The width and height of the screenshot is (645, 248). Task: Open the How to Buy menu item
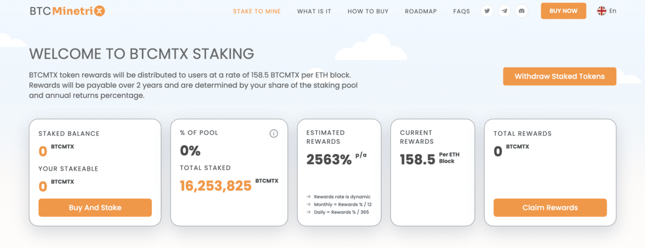pyautogui.click(x=368, y=12)
